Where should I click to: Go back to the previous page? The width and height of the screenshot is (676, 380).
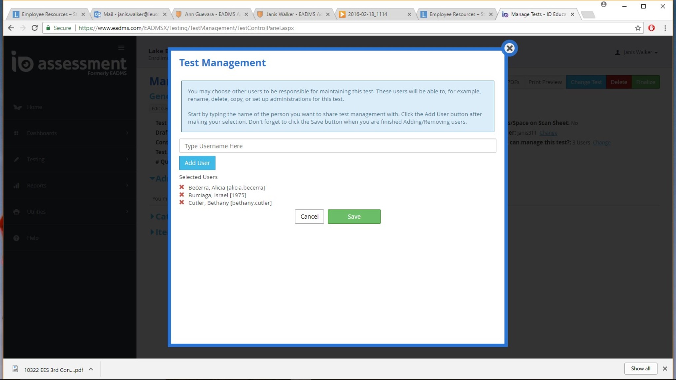[x=11, y=28]
